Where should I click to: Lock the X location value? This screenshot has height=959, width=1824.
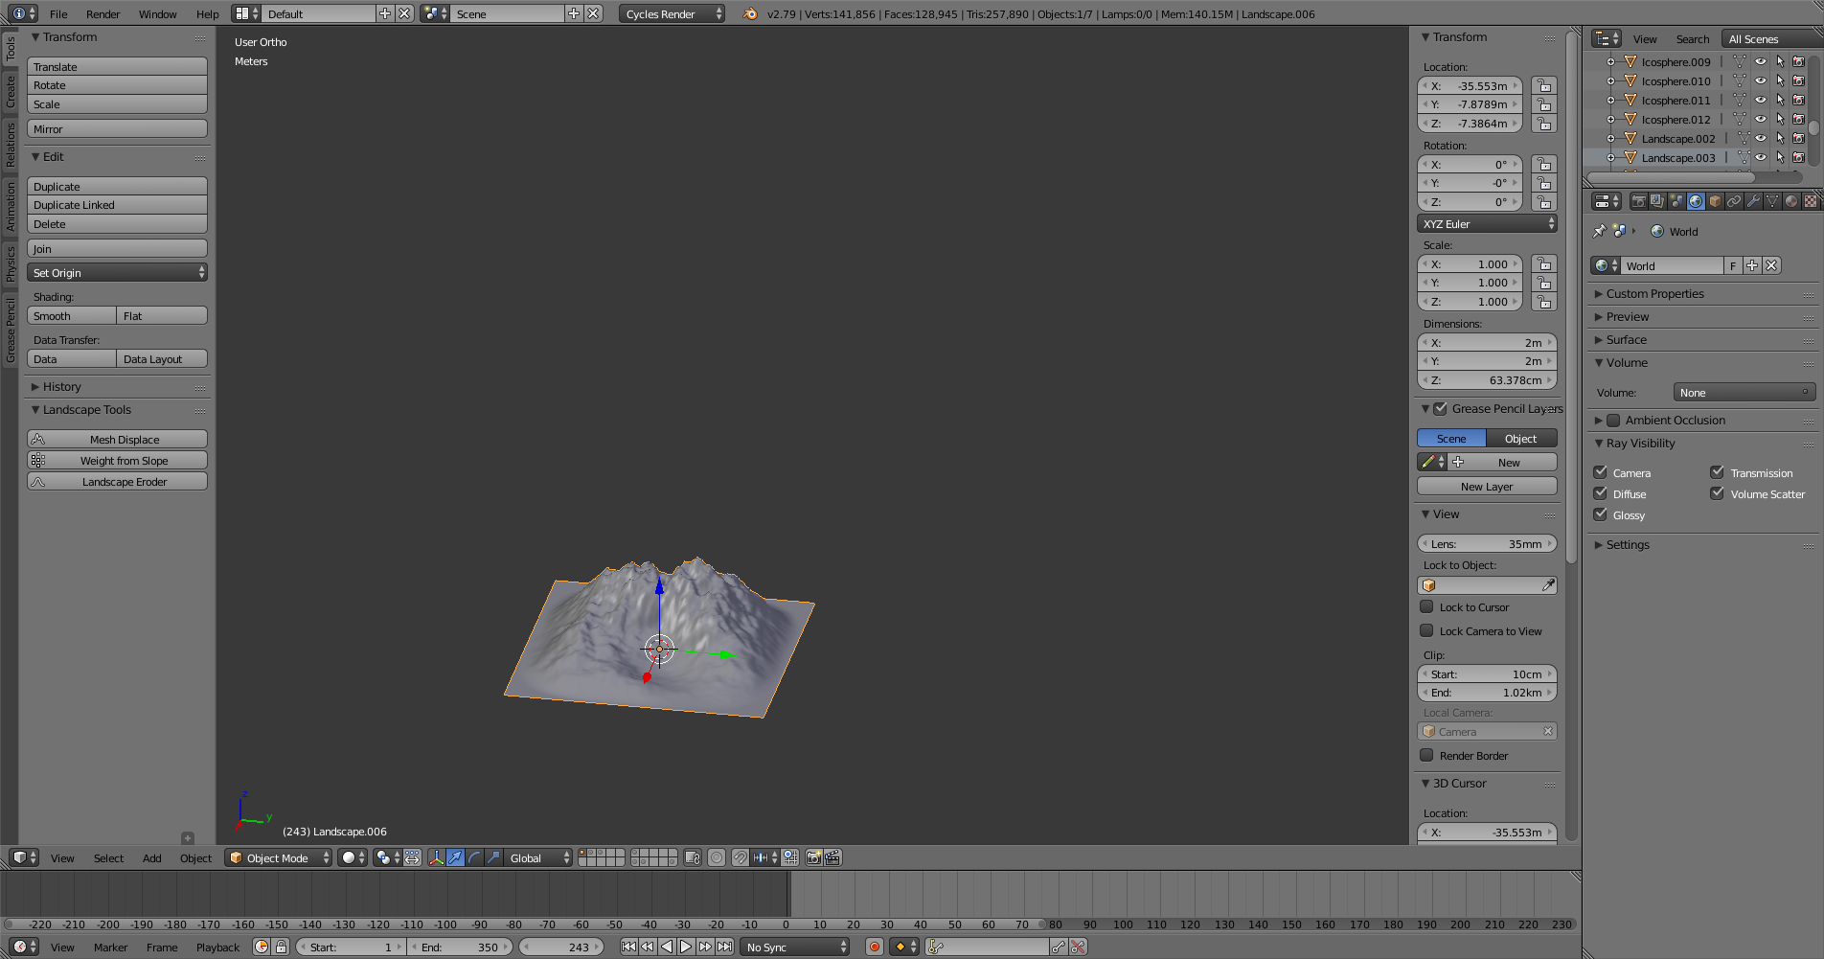coord(1543,85)
